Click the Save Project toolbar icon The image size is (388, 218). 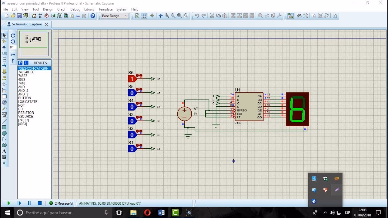coord(19,16)
